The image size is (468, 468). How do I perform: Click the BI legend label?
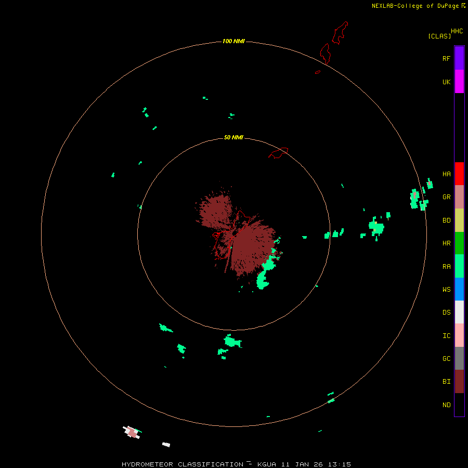[446, 382]
